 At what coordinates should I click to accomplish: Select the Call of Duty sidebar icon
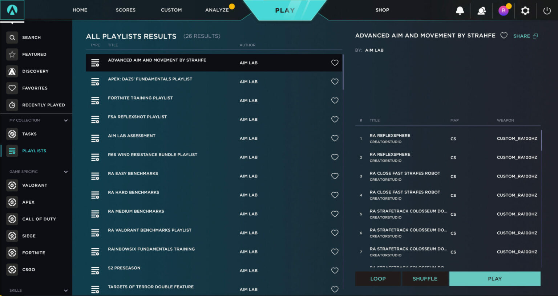click(12, 219)
